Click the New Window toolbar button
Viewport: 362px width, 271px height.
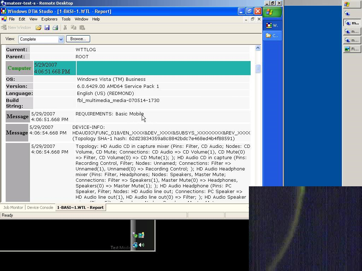pyautogui.click(x=16, y=28)
